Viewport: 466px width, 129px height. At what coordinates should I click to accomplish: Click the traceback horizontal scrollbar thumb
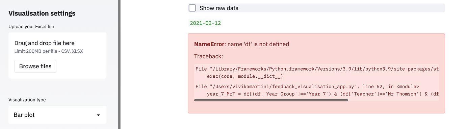tap(271, 100)
